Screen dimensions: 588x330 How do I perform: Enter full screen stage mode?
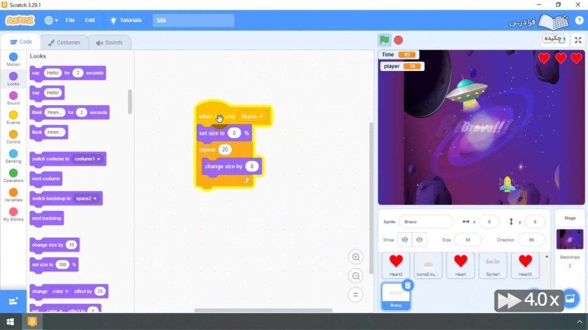578,40
